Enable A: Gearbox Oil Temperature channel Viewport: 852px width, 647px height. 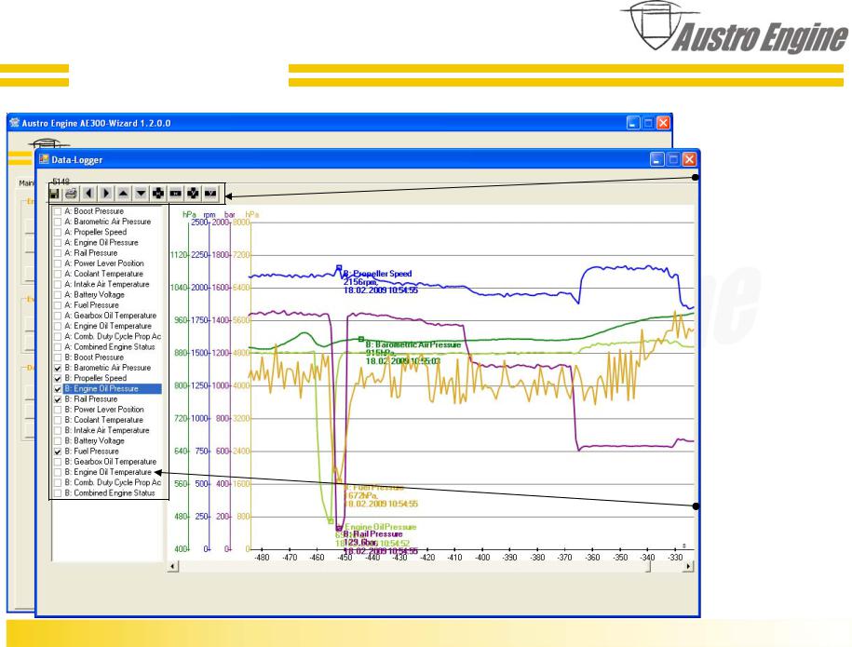pyautogui.click(x=58, y=316)
